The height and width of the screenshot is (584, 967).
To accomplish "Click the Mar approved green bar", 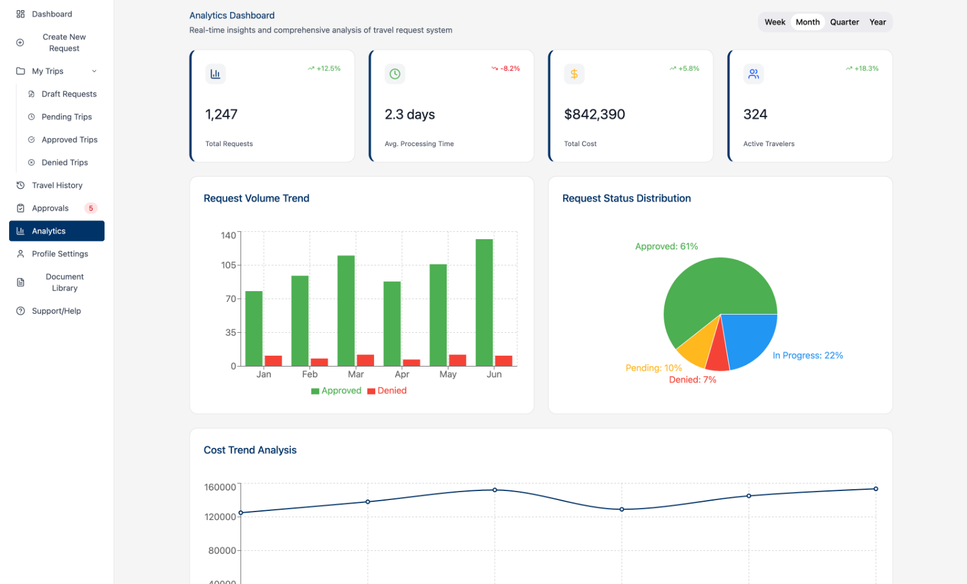I will click(346, 310).
